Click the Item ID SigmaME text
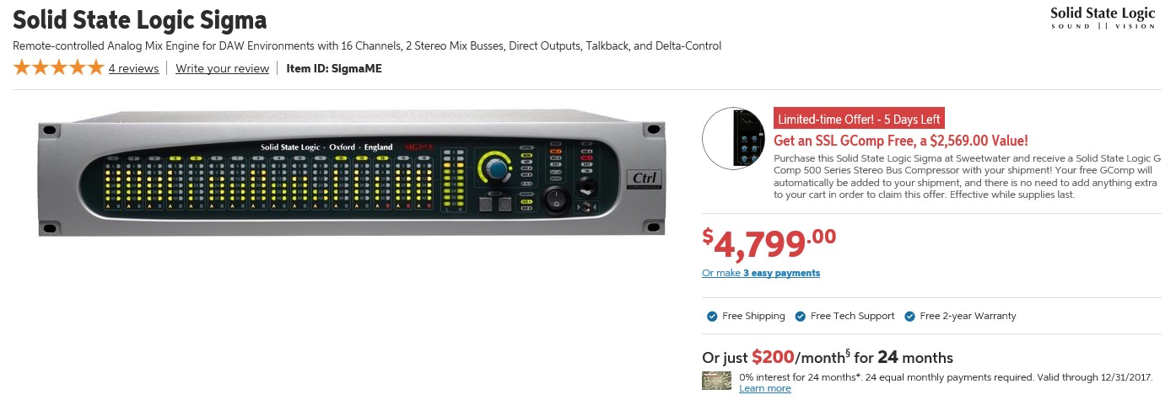The image size is (1176, 400). click(334, 69)
